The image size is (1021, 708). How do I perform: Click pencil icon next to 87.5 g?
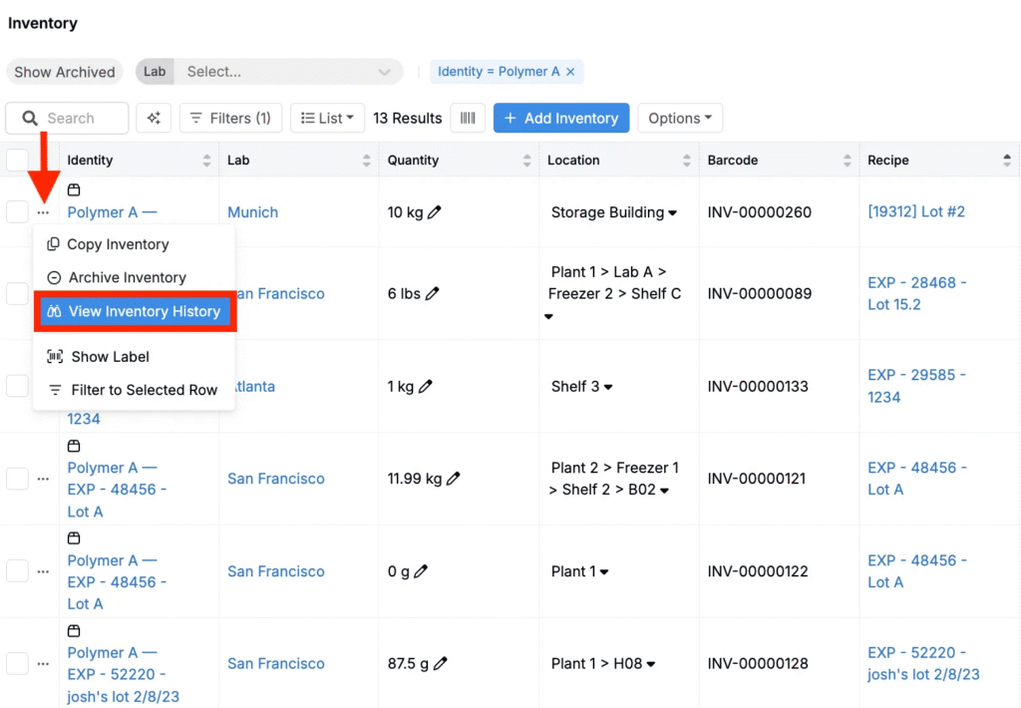coord(441,663)
